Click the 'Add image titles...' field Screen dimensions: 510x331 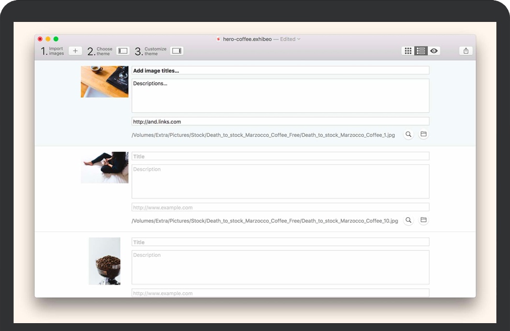click(x=280, y=70)
